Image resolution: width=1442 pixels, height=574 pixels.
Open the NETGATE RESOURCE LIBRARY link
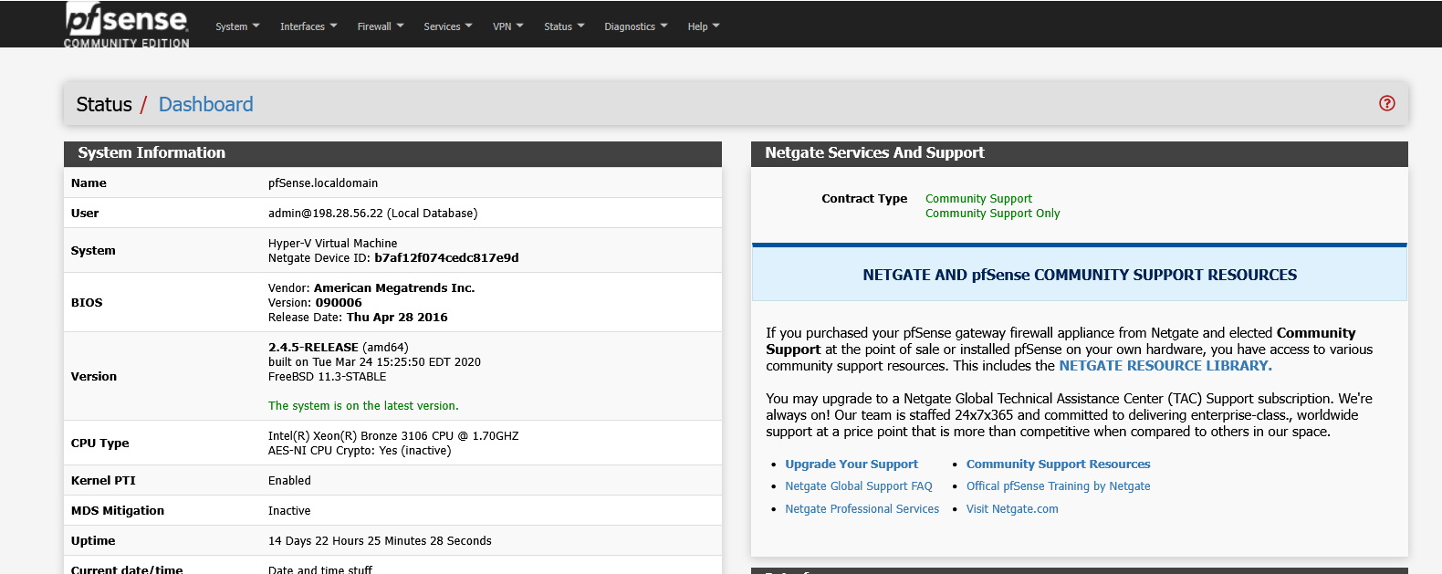point(1165,366)
